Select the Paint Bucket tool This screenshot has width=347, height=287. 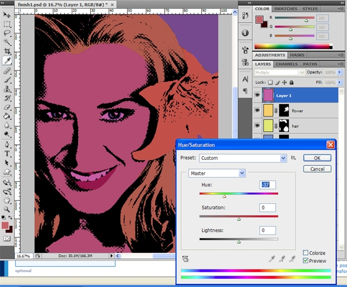7,116
